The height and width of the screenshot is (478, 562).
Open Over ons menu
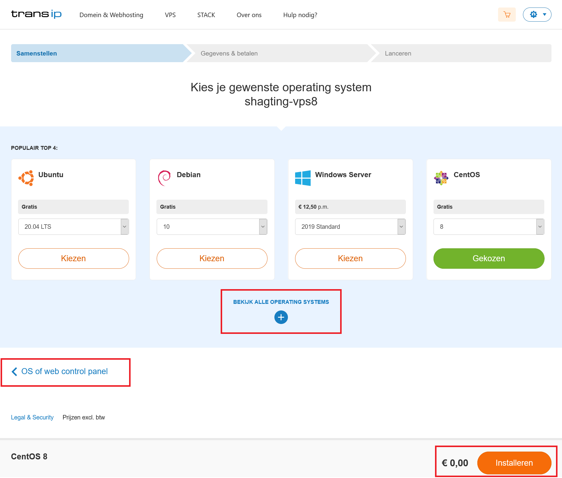(x=249, y=15)
